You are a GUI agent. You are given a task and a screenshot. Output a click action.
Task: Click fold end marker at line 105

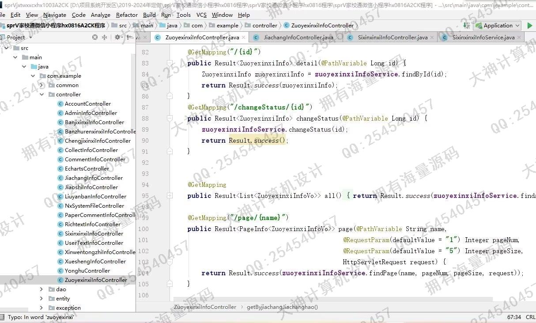coord(170,283)
